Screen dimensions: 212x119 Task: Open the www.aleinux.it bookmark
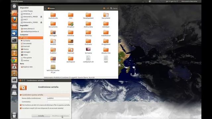(28, 29)
